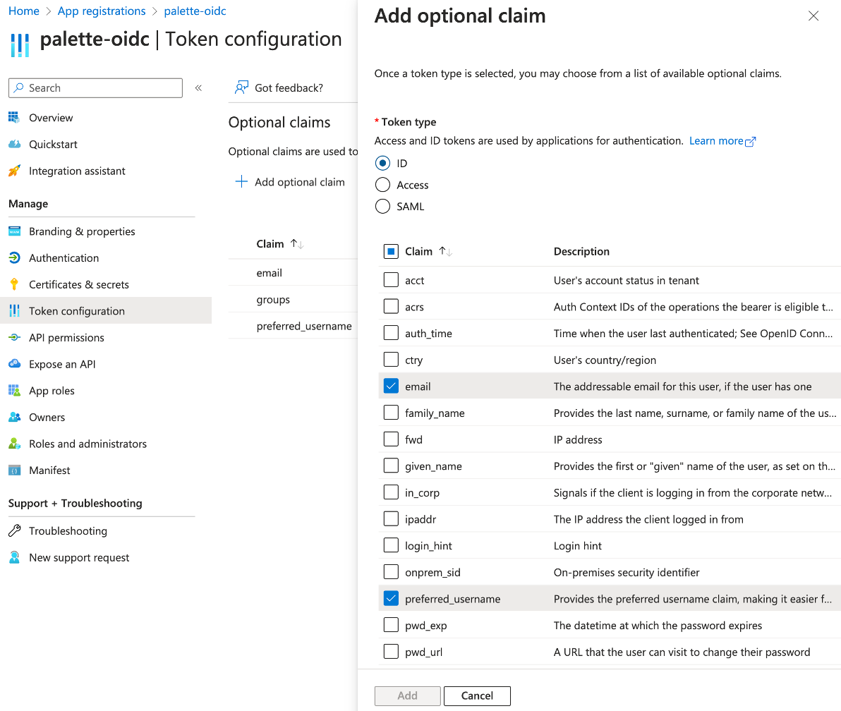Screen dimensions: 841x711
Task: Click the Integration assistant rocket icon
Action: click(x=15, y=171)
